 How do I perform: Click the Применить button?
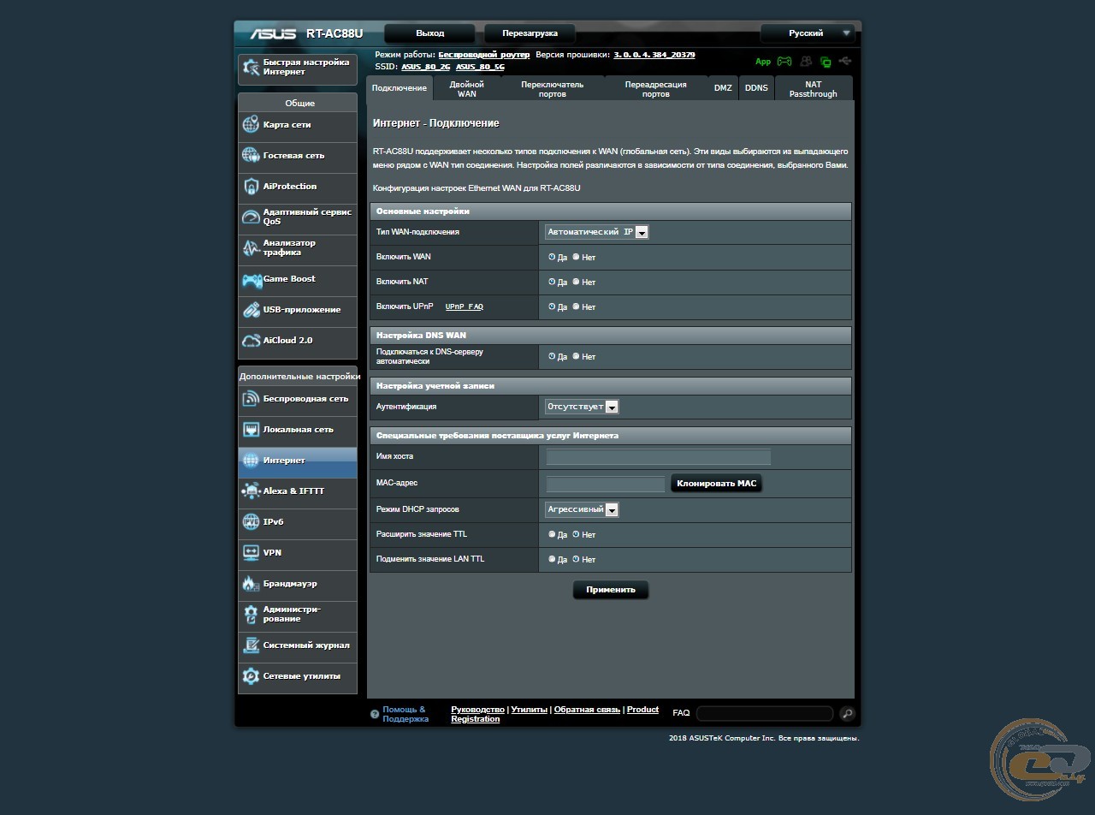(611, 590)
